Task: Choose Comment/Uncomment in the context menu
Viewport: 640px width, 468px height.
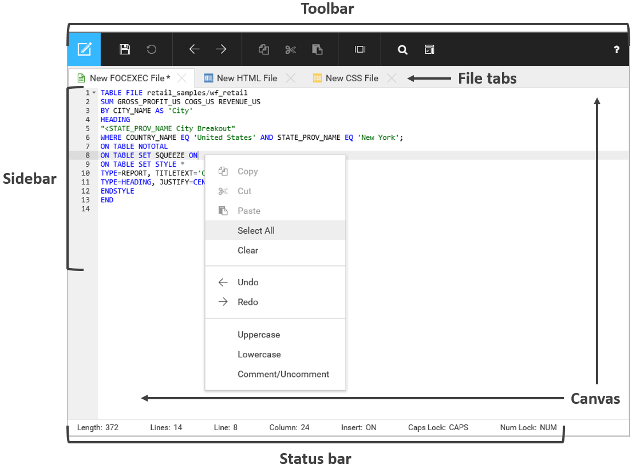Action: 283,374
